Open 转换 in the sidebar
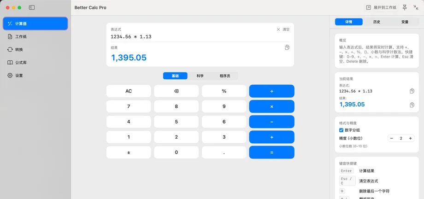The height and width of the screenshot is (199, 424). tap(35, 49)
